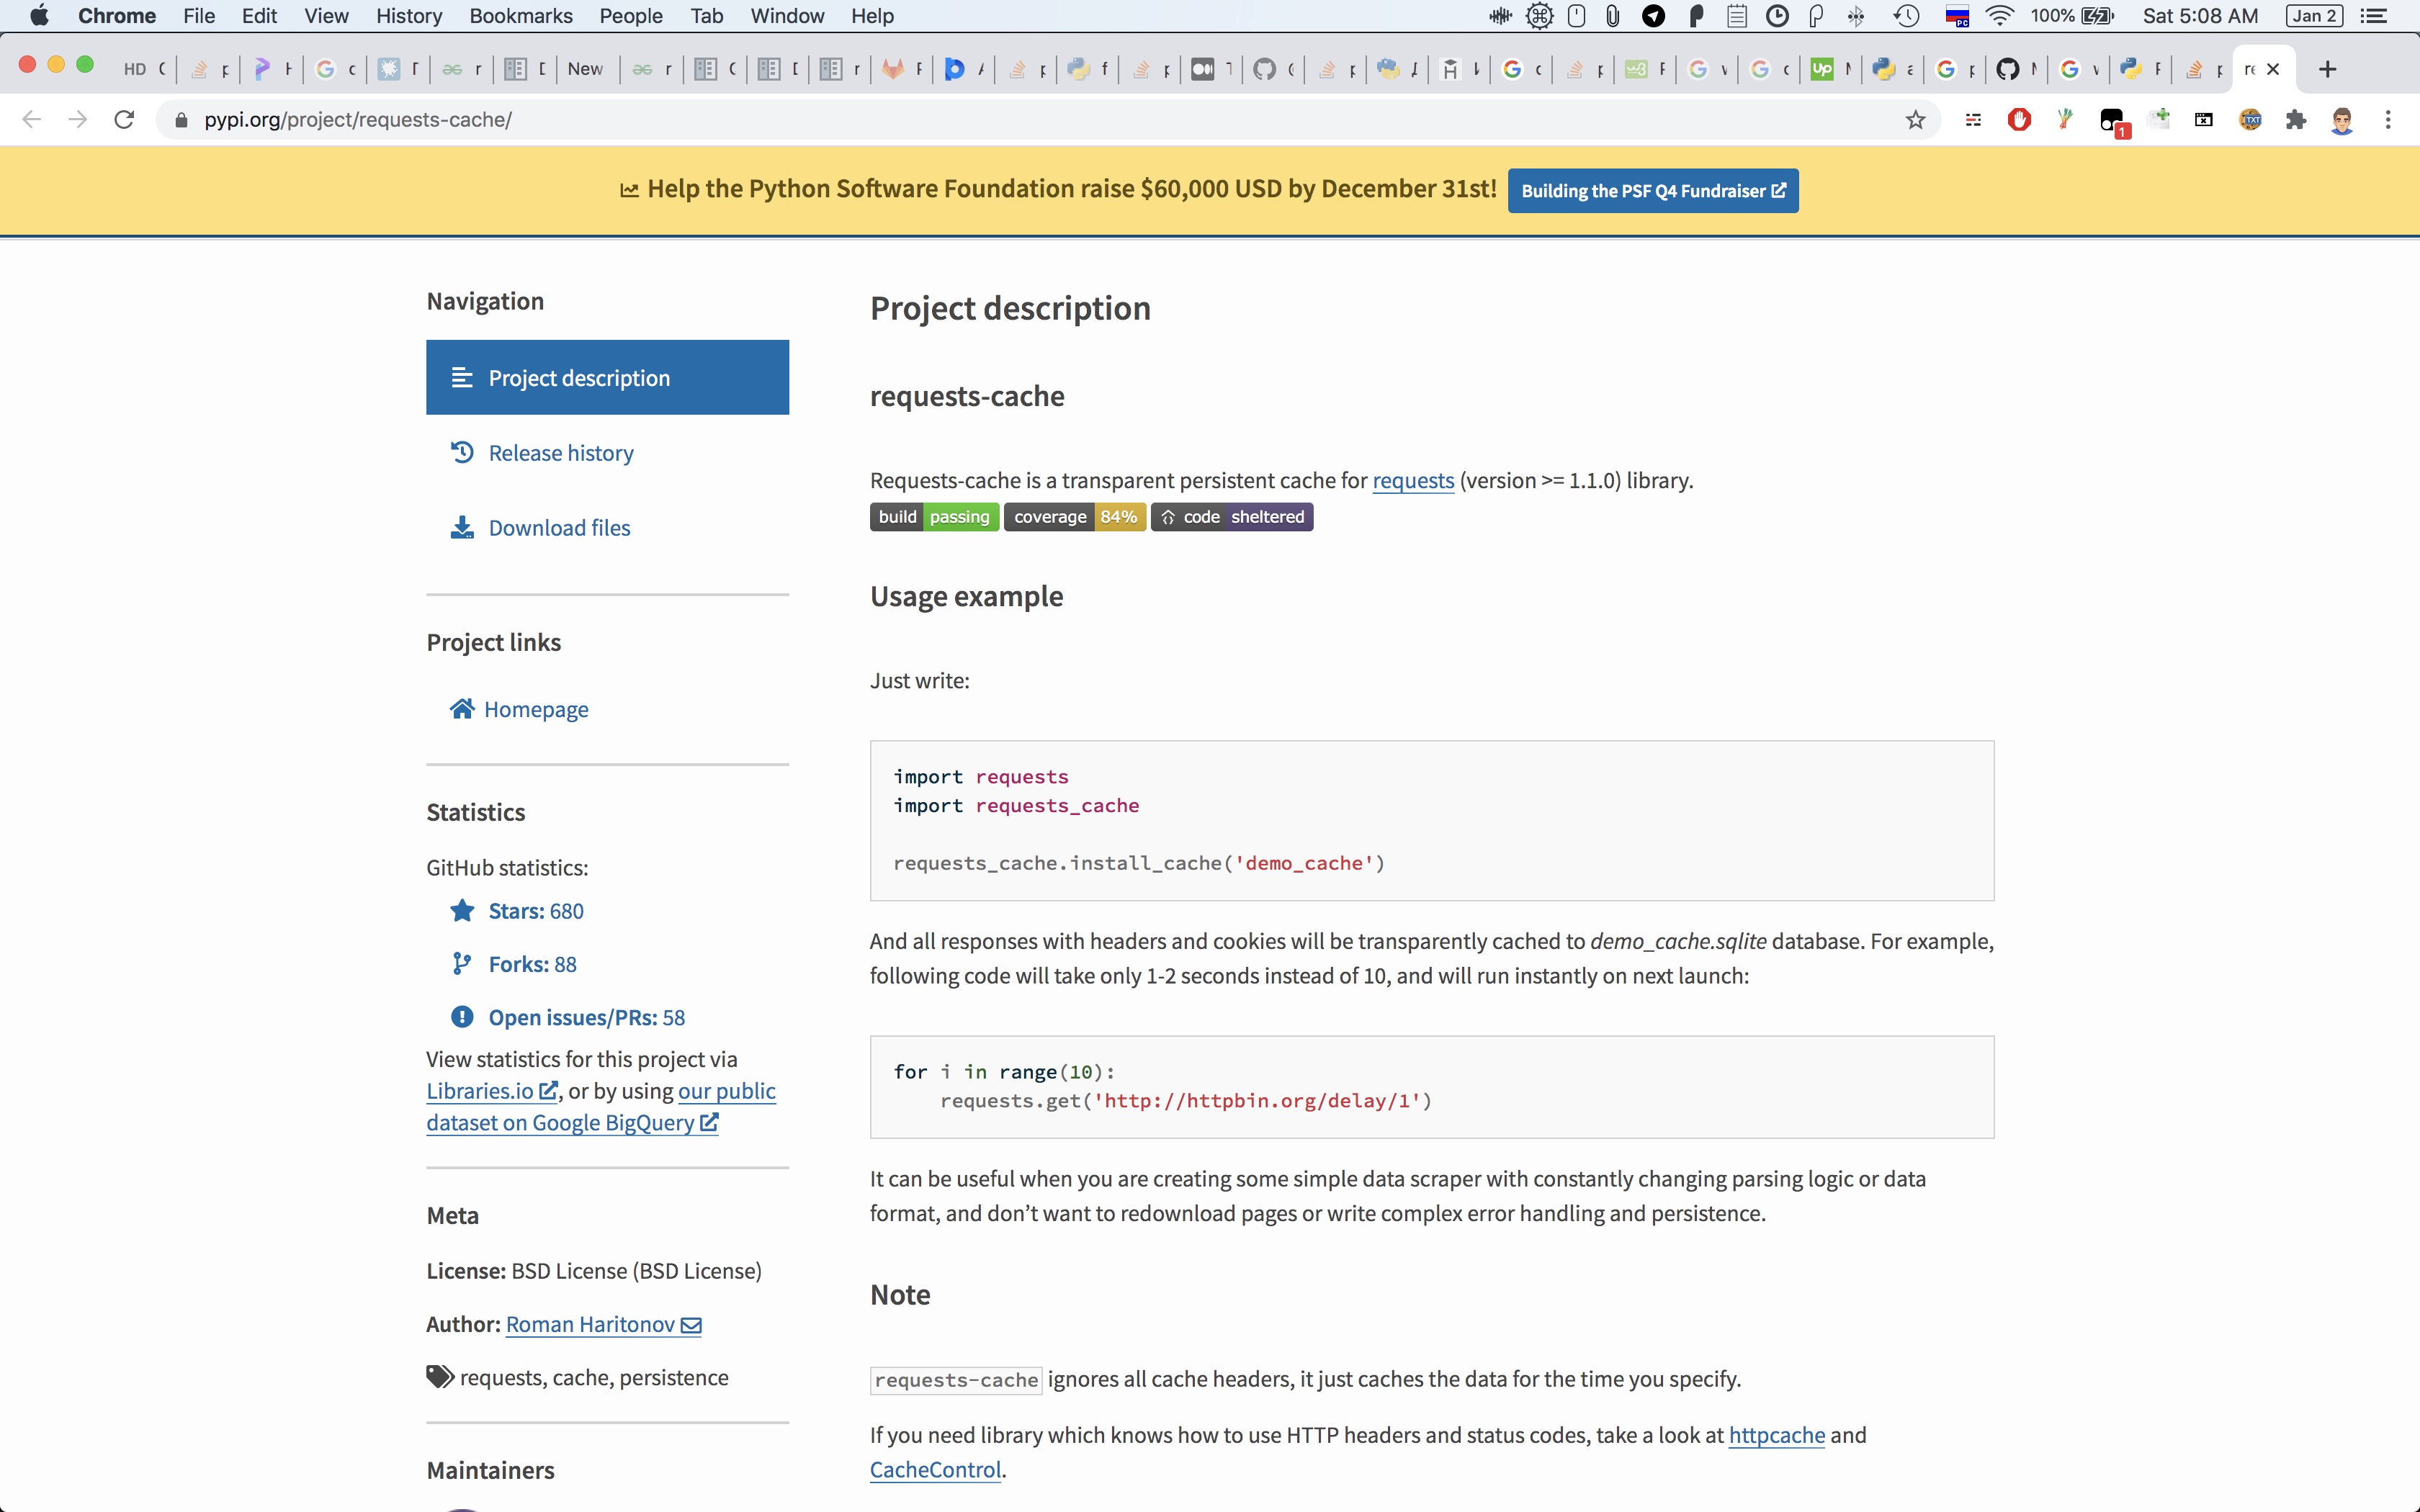Viewport: 2420px width, 1512px height.
Task: Click the Chrome profile avatar
Action: pos(2342,120)
